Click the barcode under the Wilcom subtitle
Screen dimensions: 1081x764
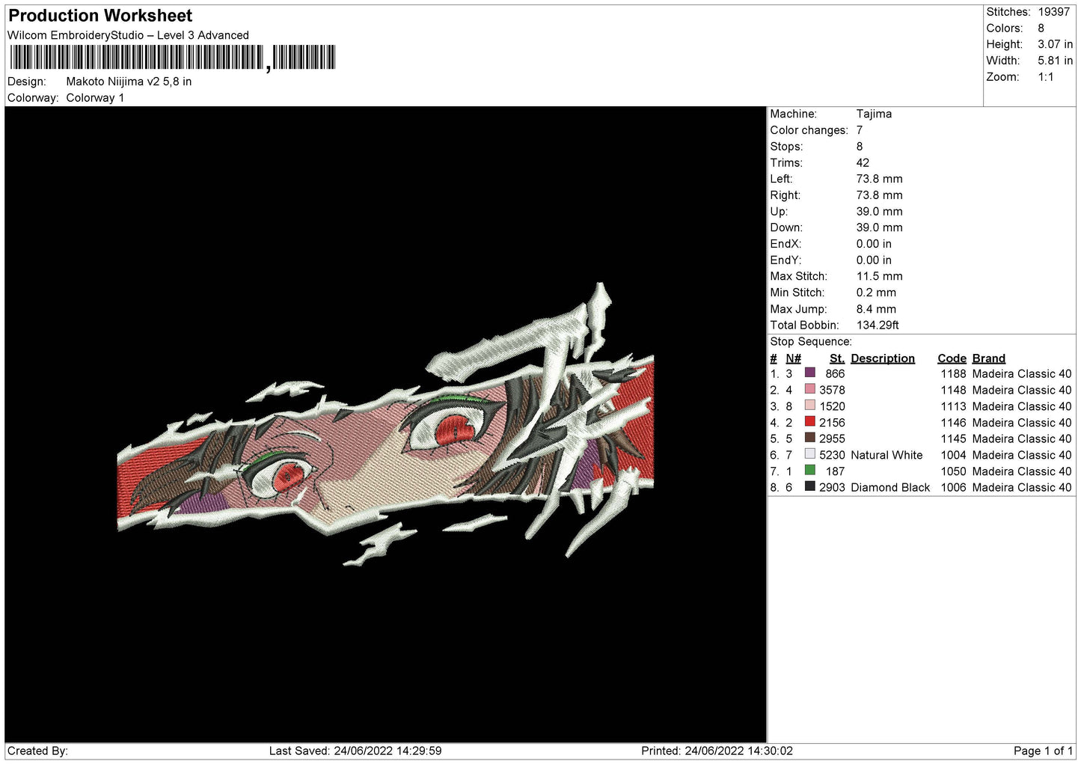(x=173, y=58)
